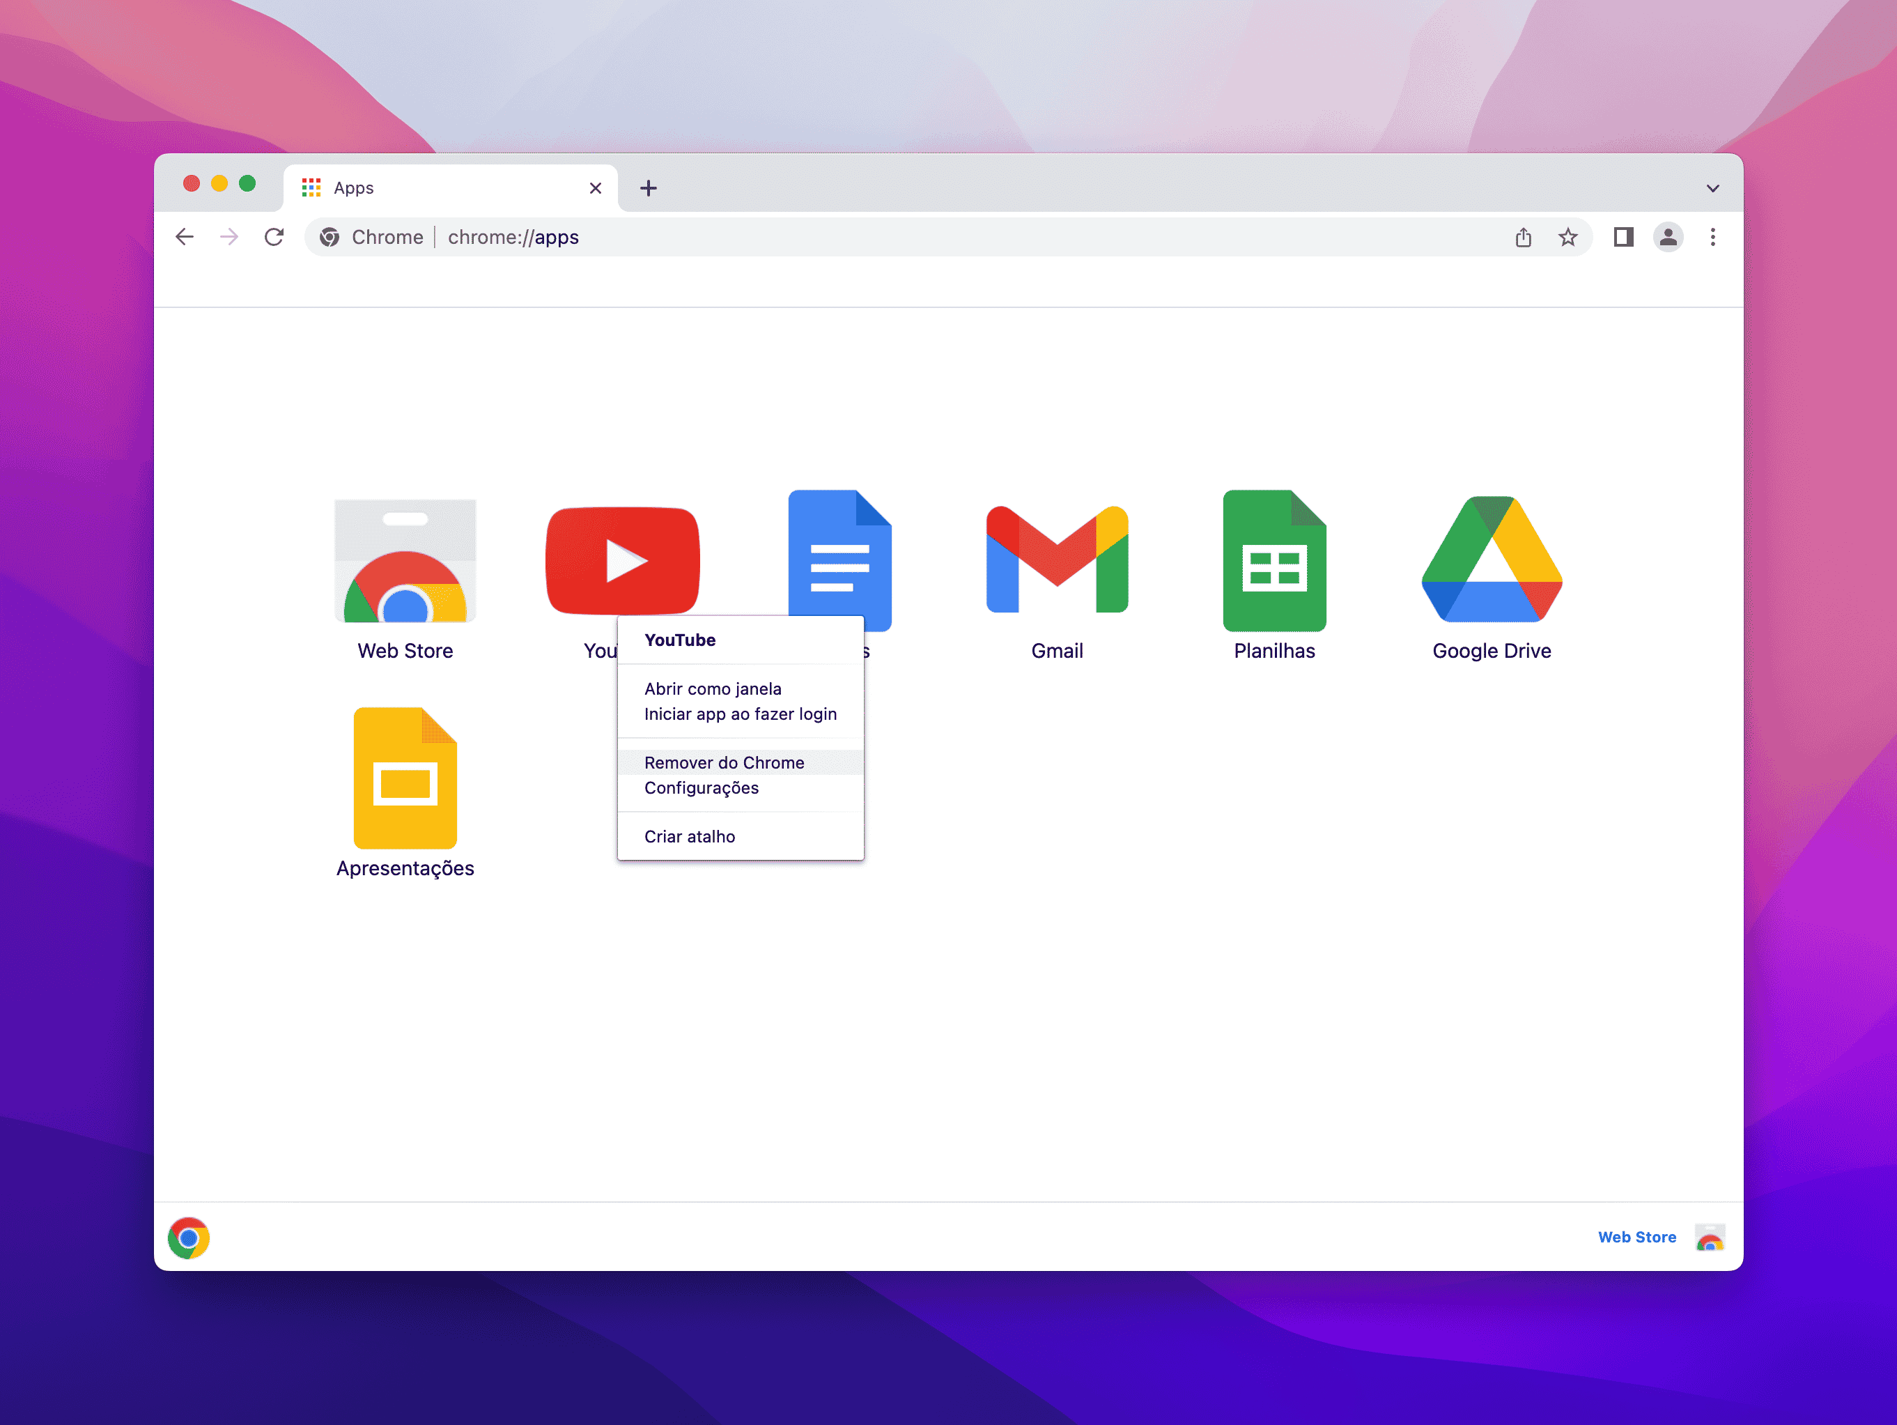Image resolution: width=1897 pixels, height=1425 pixels.
Task: Open Chrome's three-dot menu
Action: point(1712,237)
